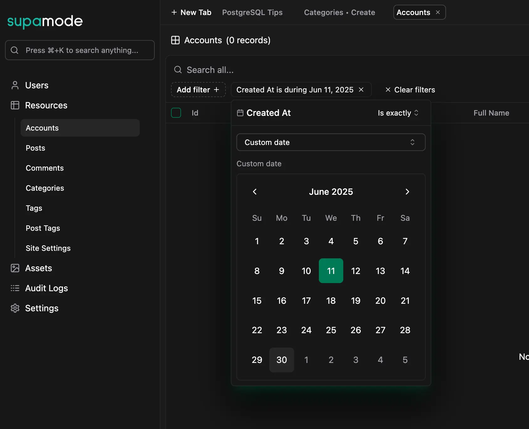The image size is (529, 429).
Task: Go to previous month in calendar
Action: (x=255, y=192)
